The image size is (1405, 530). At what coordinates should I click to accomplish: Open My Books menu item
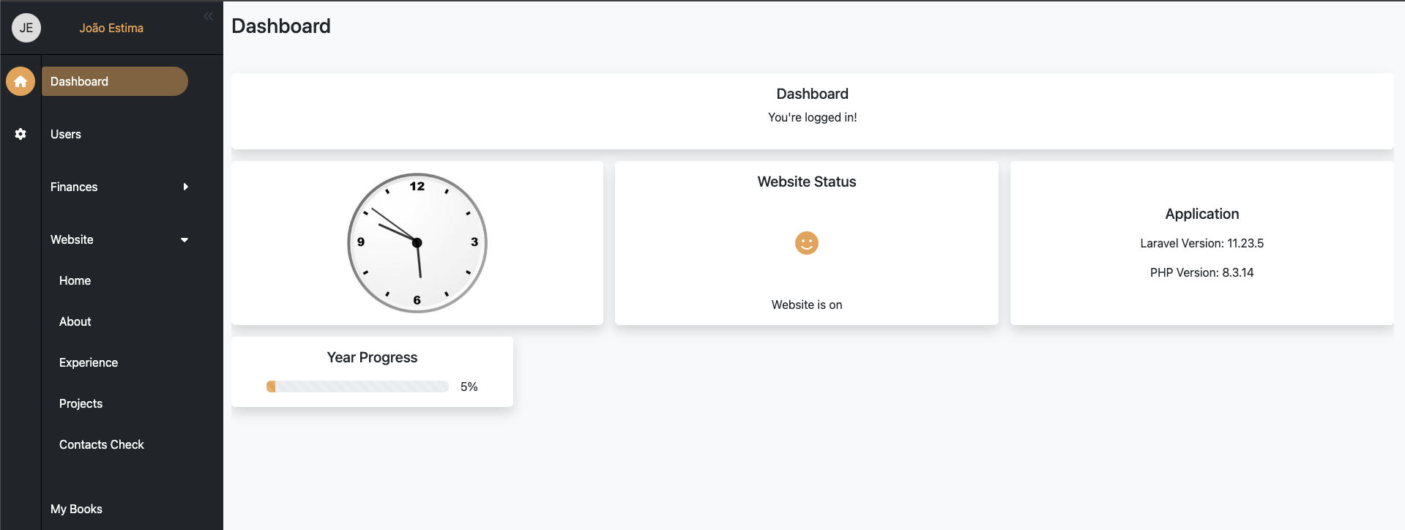76,509
